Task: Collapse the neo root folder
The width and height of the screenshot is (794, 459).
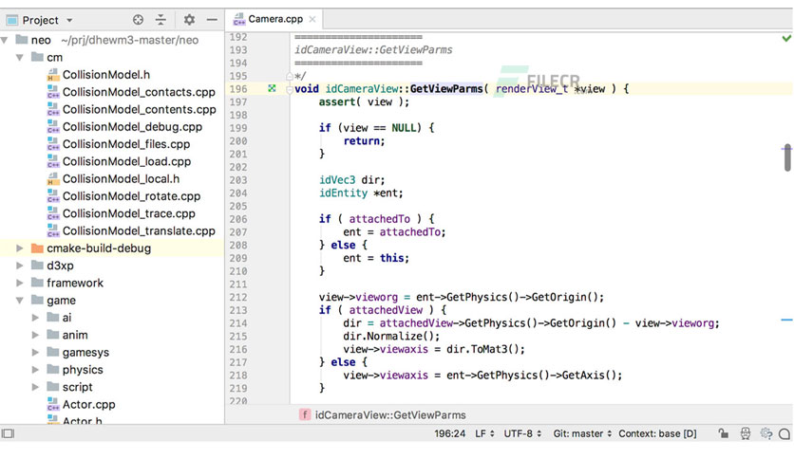Action: pyautogui.click(x=5, y=40)
